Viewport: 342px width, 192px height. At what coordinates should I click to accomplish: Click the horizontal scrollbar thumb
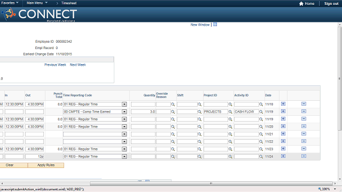coord(211,183)
